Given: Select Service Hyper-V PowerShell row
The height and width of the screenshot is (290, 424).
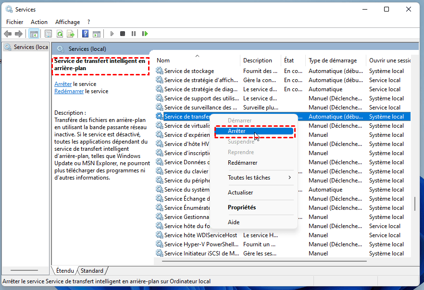Looking at the screenshot, I should pos(283,244).
